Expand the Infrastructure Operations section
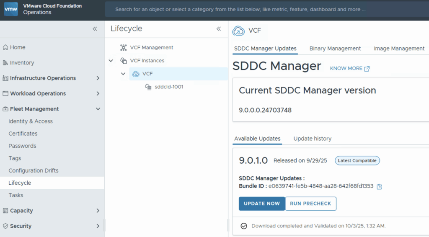 tap(98, 78)
